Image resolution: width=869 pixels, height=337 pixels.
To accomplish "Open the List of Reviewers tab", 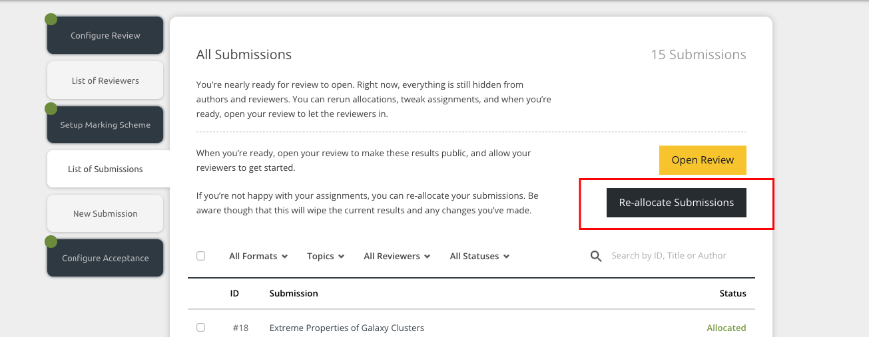I will [x=105, y=80].
